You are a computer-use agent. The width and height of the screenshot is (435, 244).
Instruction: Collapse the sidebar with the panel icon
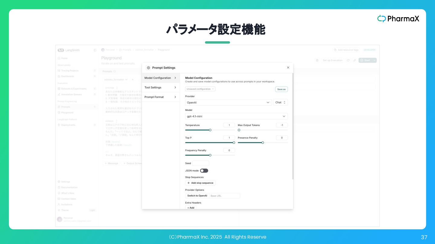coord(95,50)
